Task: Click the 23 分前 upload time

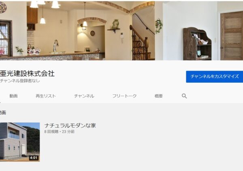Action: 68,131
